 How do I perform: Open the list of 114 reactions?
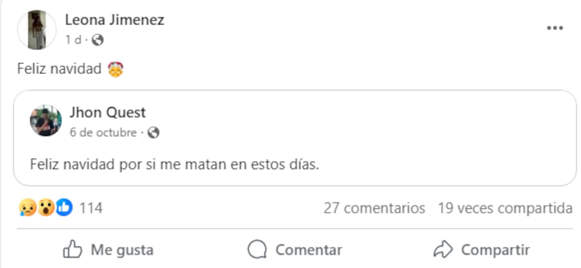click(91, 208)
